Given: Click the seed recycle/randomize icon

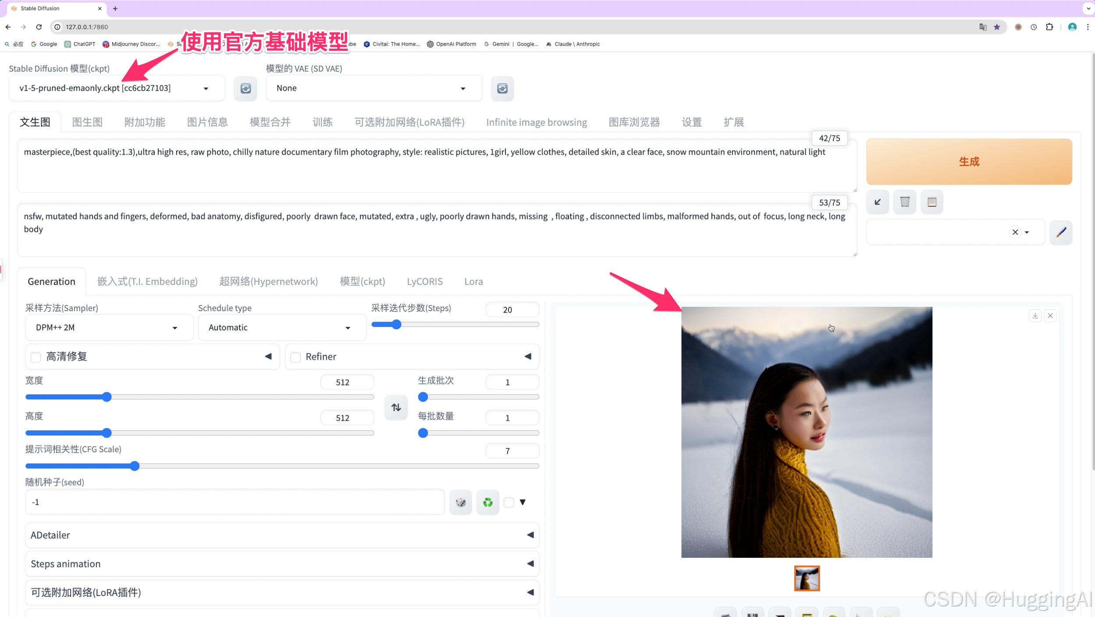Looking at the screenshot, I should 487,502.
